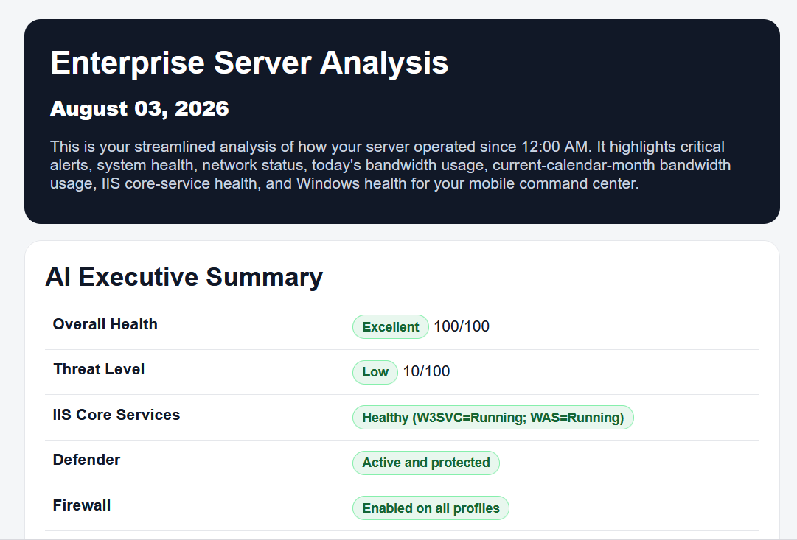Screen dimensions: 797x540
Task: Click the AI Executive Summary heading
Action: coord(184,277)
